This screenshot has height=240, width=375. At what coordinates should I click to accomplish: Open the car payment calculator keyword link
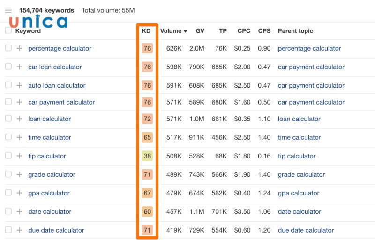(x=61, y=102)
